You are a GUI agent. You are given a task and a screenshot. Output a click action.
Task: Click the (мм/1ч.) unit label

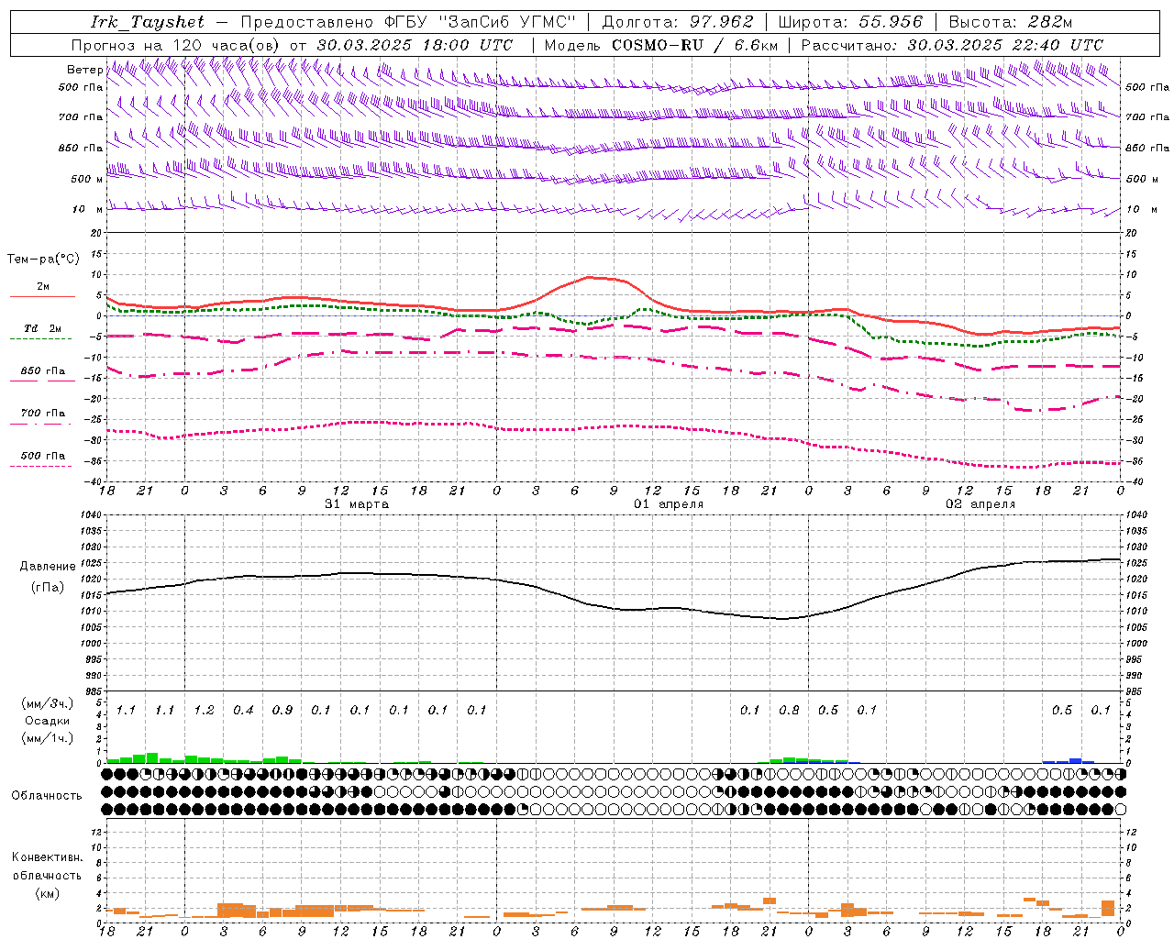click(48, 738)
